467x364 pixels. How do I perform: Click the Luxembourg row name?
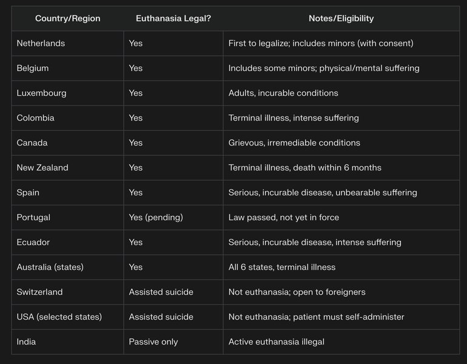[x=41, y=93]
